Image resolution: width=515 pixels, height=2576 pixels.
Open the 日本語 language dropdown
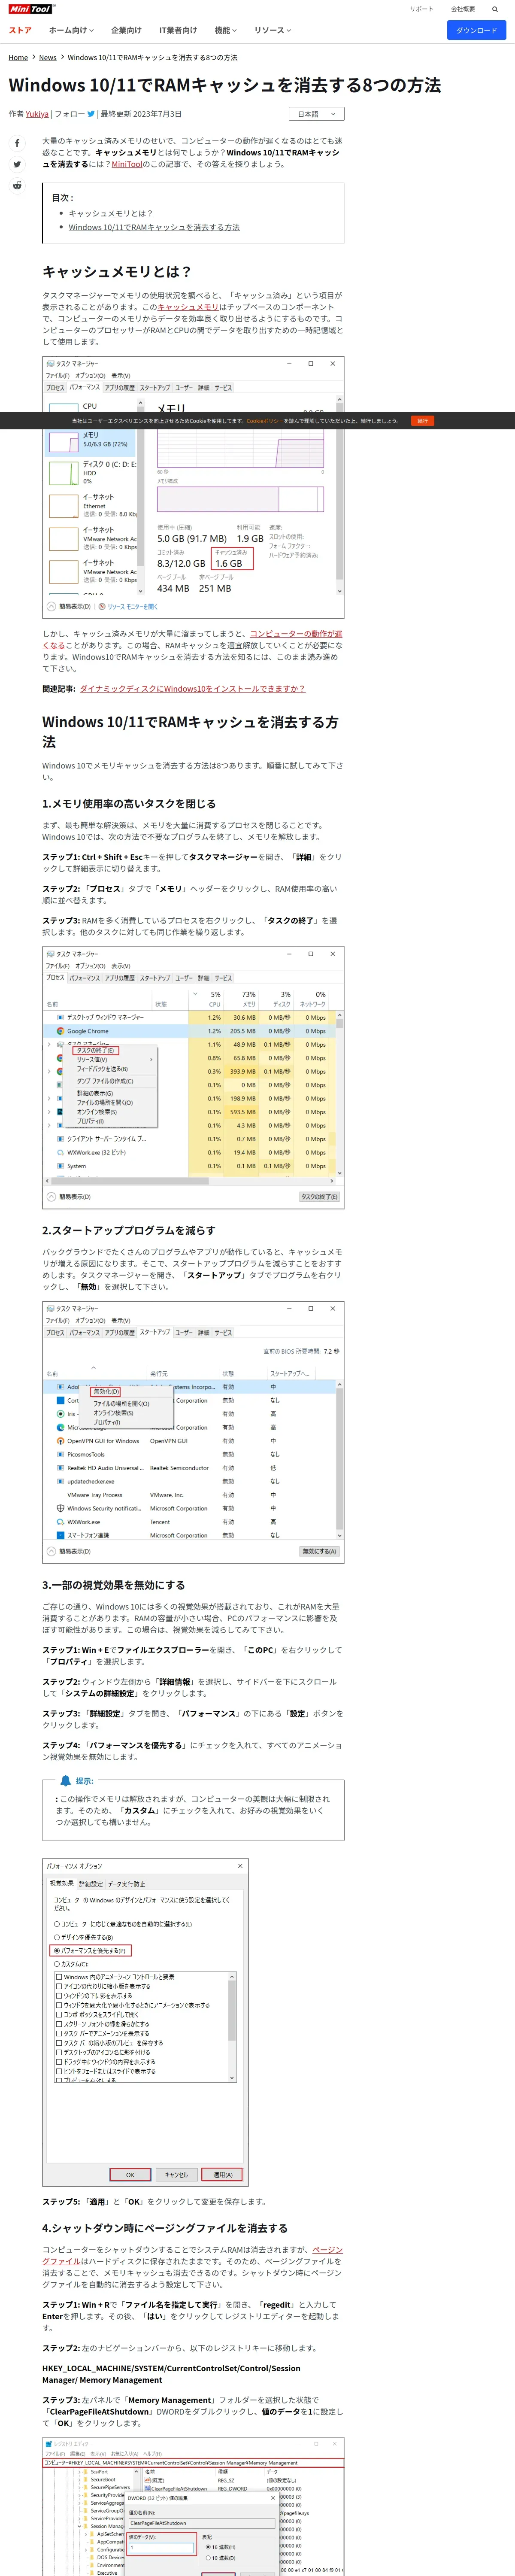coord(317,114)
